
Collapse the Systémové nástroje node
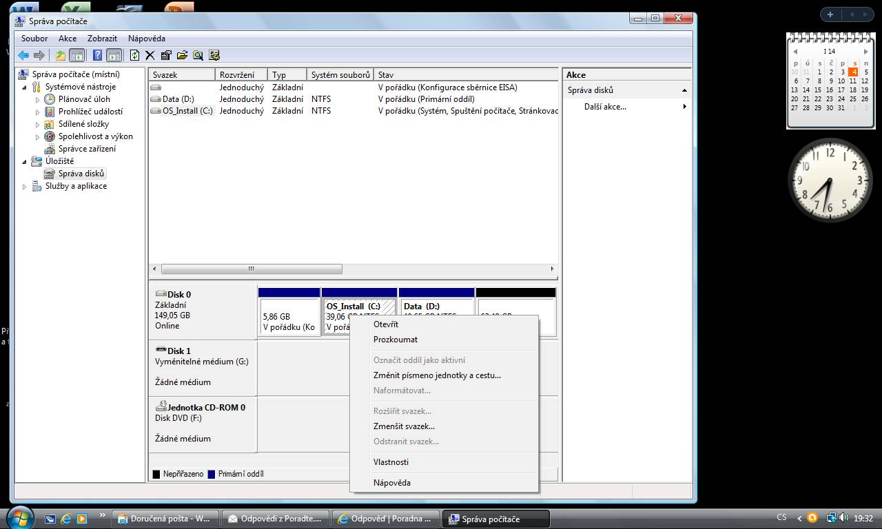tap(25, 87)
